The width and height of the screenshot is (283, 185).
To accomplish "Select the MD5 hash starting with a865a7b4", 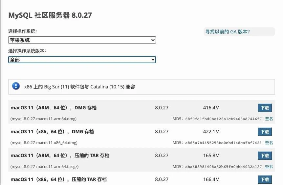I will click(x=224, y=143).
